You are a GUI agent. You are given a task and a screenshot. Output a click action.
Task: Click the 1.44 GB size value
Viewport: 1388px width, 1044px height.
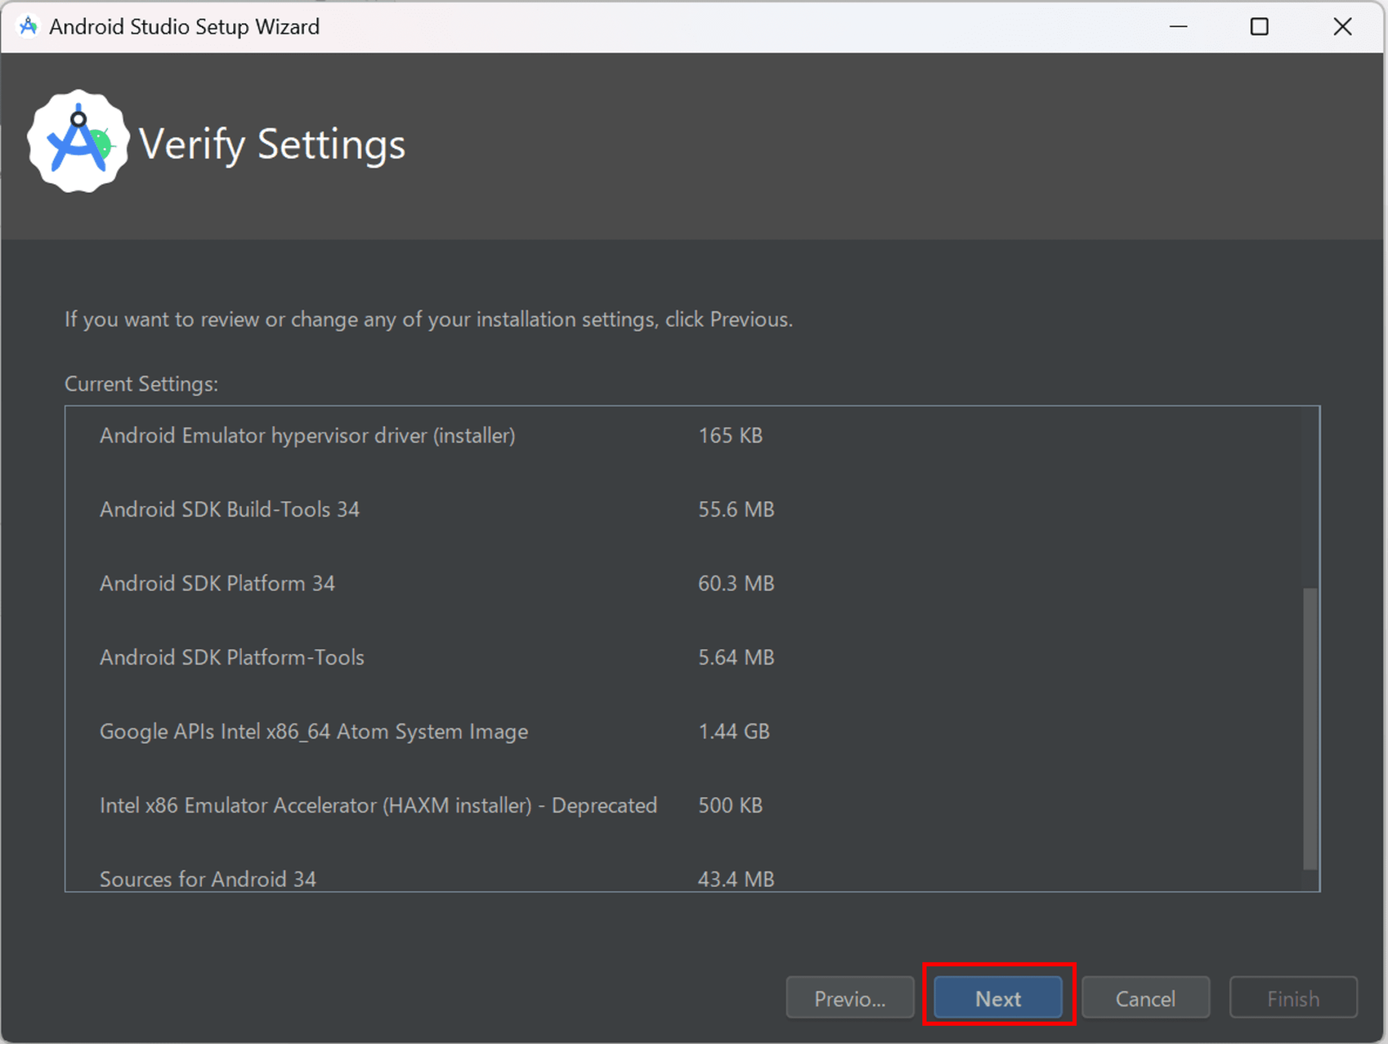point(734,731)
